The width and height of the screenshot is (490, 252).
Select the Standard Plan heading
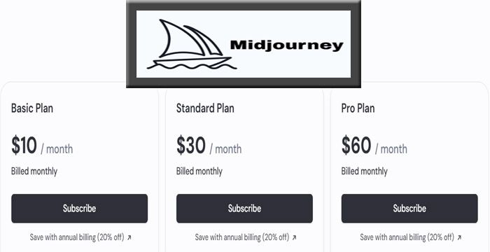click(x=205, y=108)
